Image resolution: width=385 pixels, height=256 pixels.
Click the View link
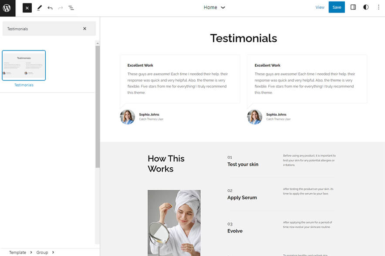(320, 7)
